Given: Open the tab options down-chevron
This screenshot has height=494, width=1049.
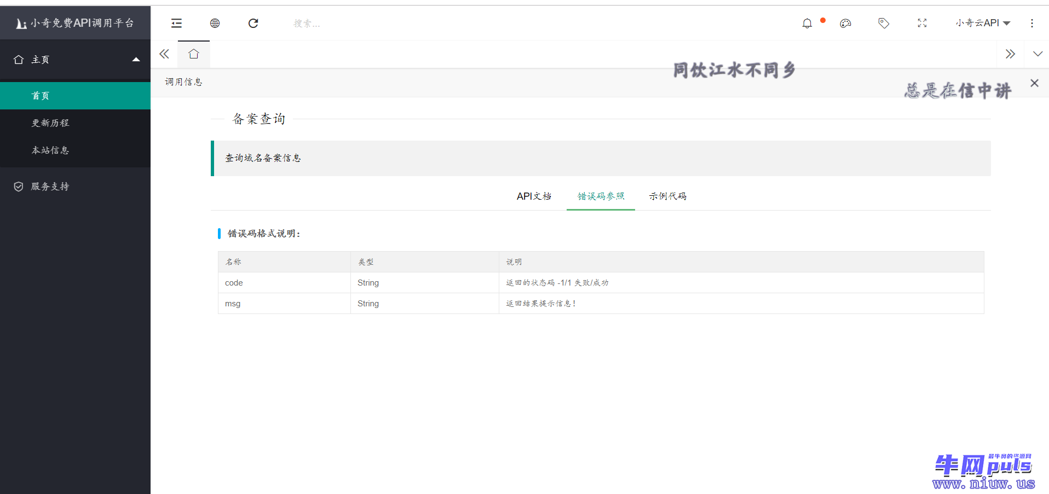Looking at the screenshot, I should tap(1038, 54).
